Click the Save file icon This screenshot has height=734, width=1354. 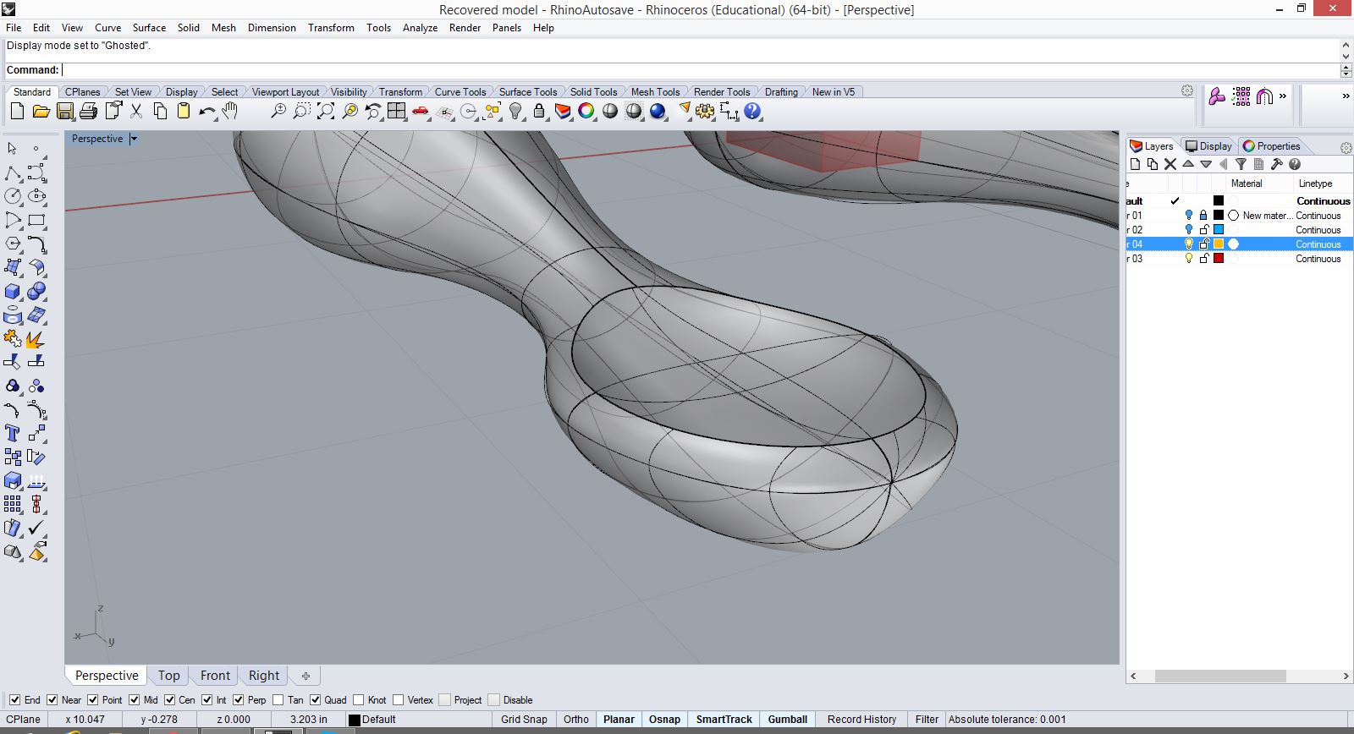[x=64, y=111]
